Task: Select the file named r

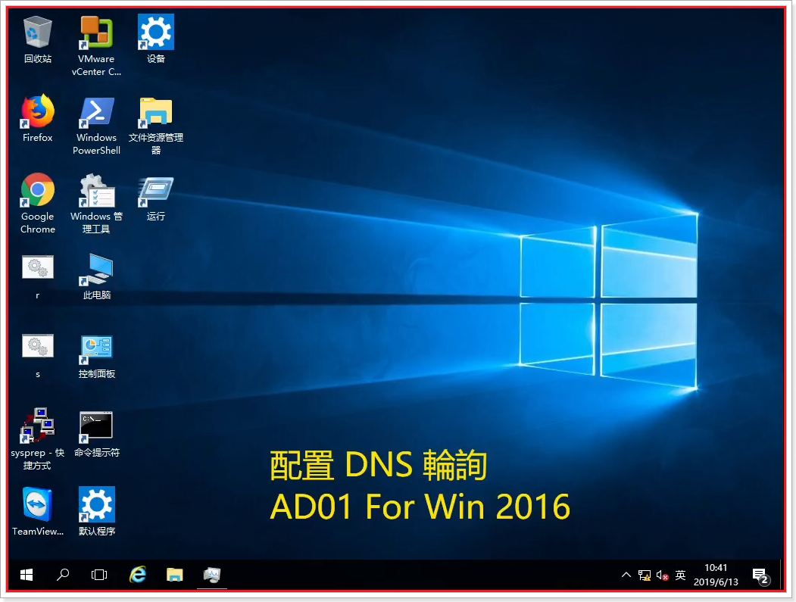Action: (38, 276)
